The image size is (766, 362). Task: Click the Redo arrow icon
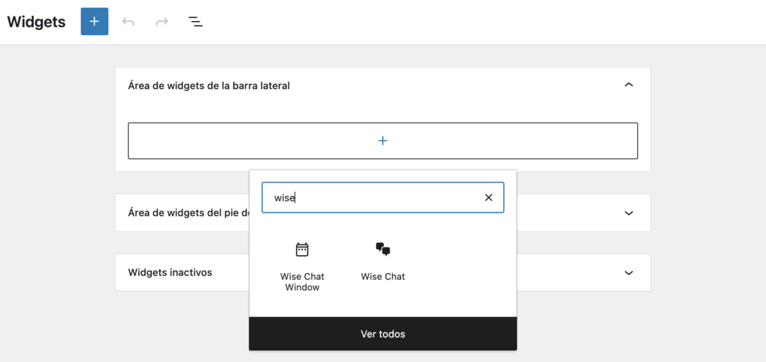(162, 22)
